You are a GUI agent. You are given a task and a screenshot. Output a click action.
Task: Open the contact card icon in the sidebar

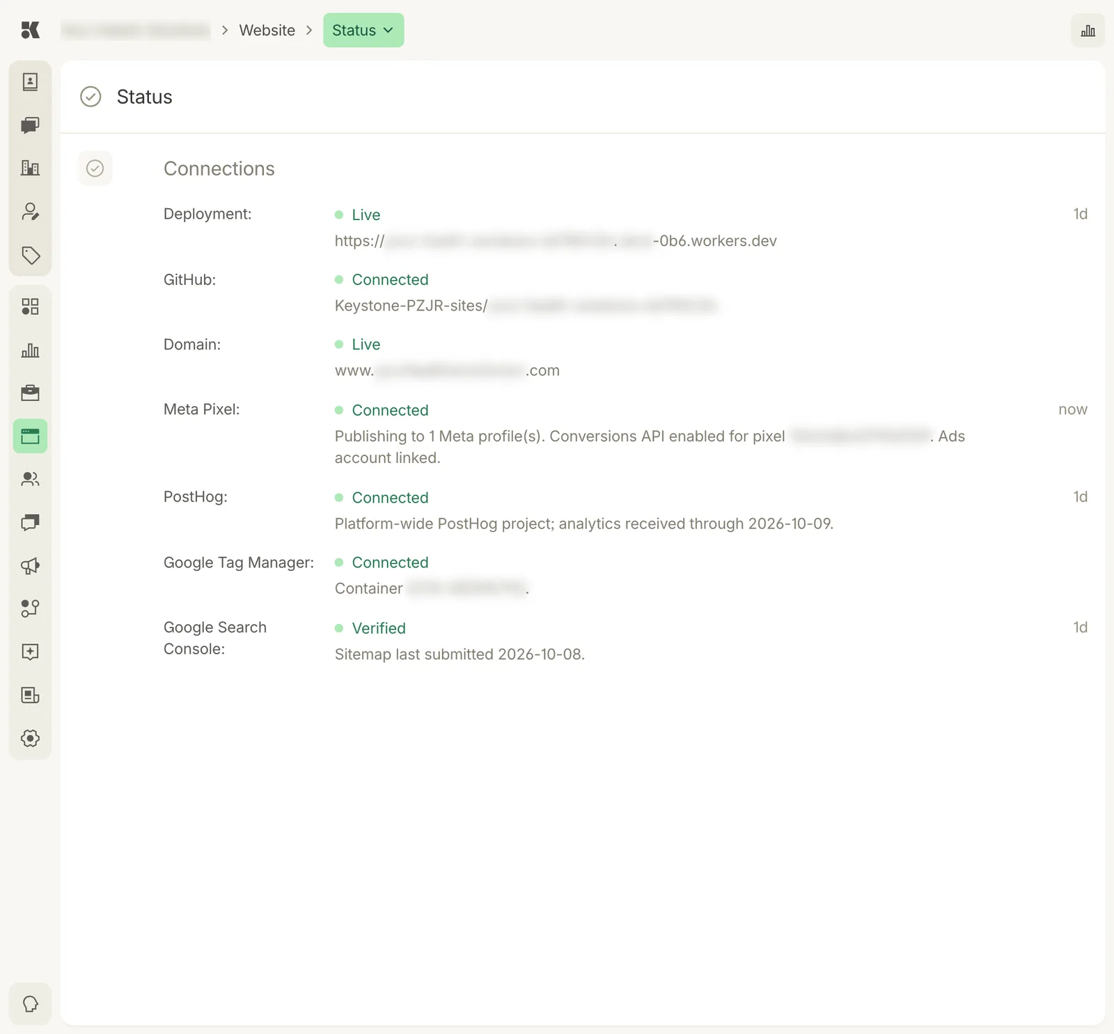[x=30, y=82]
